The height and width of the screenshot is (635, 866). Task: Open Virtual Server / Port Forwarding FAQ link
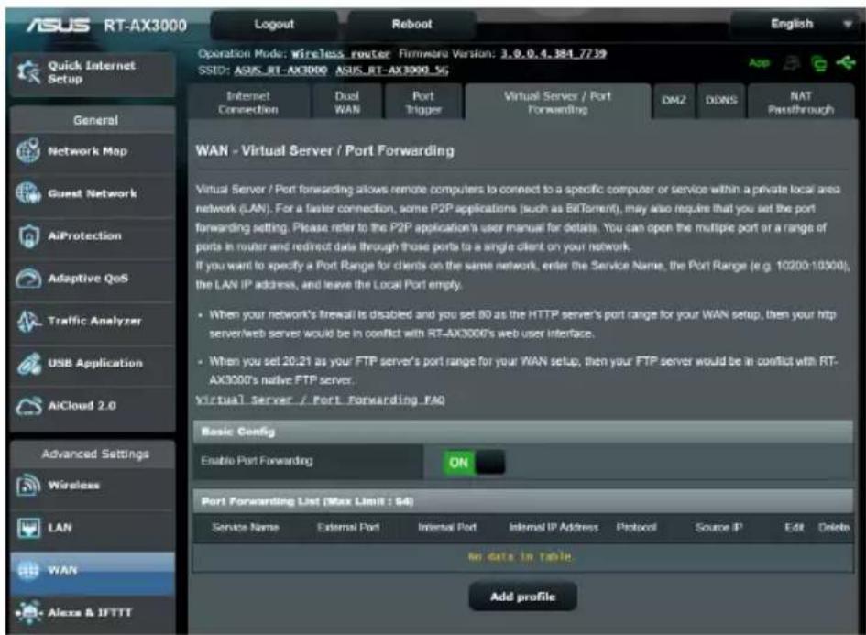coord(321,400)
